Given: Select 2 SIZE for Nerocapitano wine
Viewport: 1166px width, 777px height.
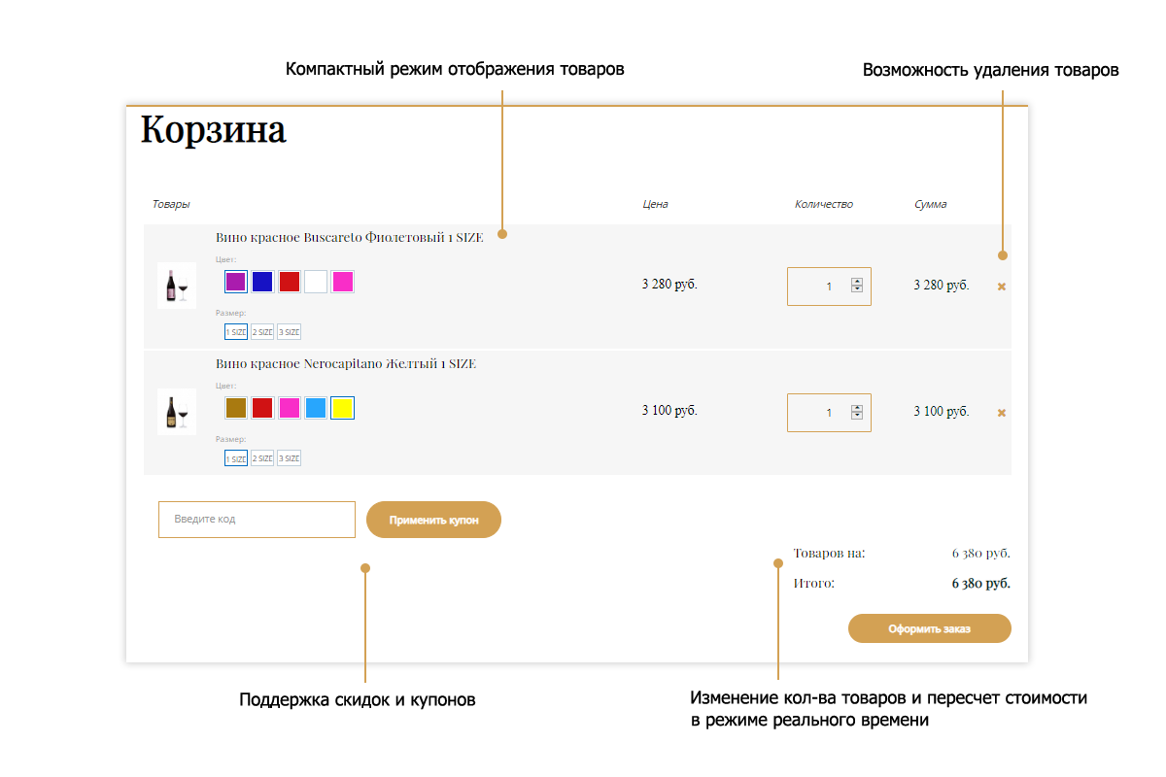Looking at the screenshot, I should point(262,458).
